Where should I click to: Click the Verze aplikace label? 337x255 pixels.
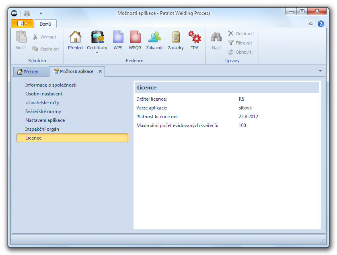(152, 108)
